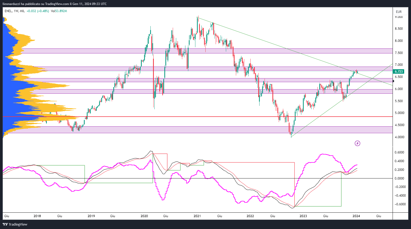
Task: Click the 0.0000 indicator axis label
Action: pos(399,178)
